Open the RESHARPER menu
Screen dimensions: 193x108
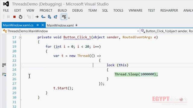pos(169,10)
